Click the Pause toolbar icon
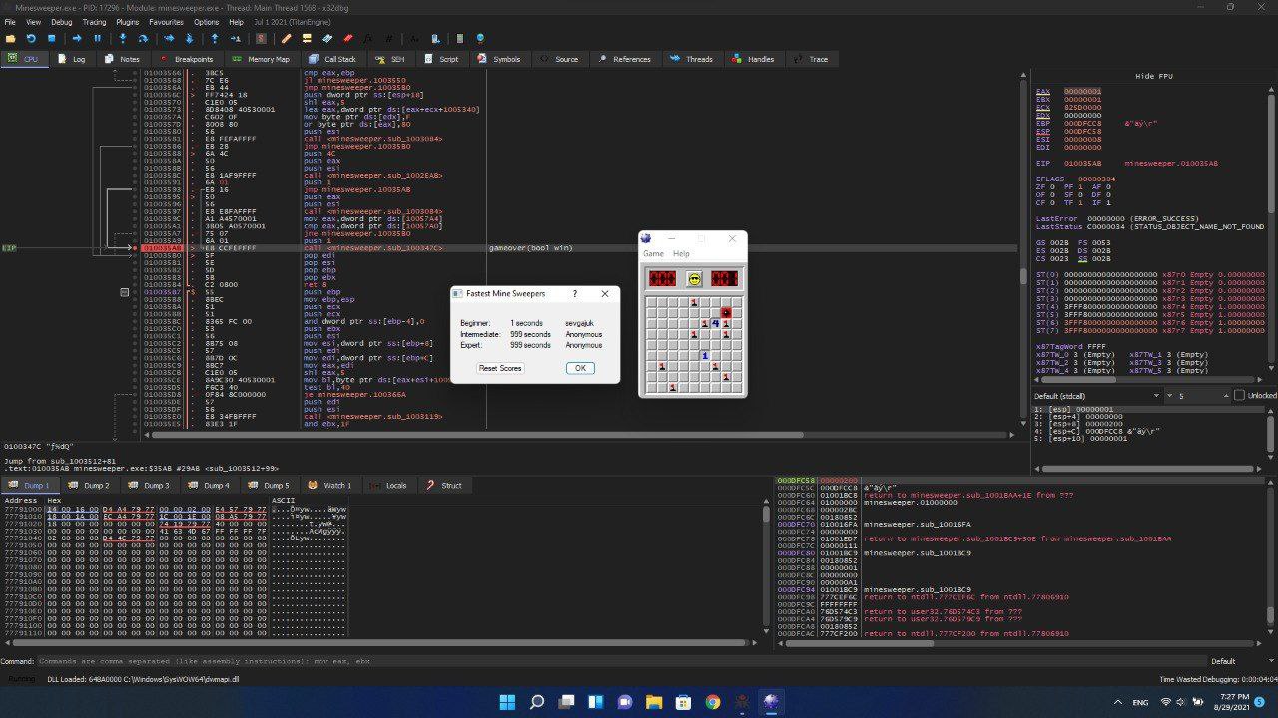Screen dimensions: 1278x718 [98, 38]
